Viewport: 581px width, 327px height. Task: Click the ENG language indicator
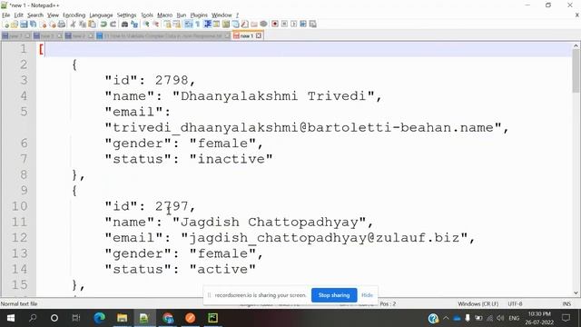point(514,318)
